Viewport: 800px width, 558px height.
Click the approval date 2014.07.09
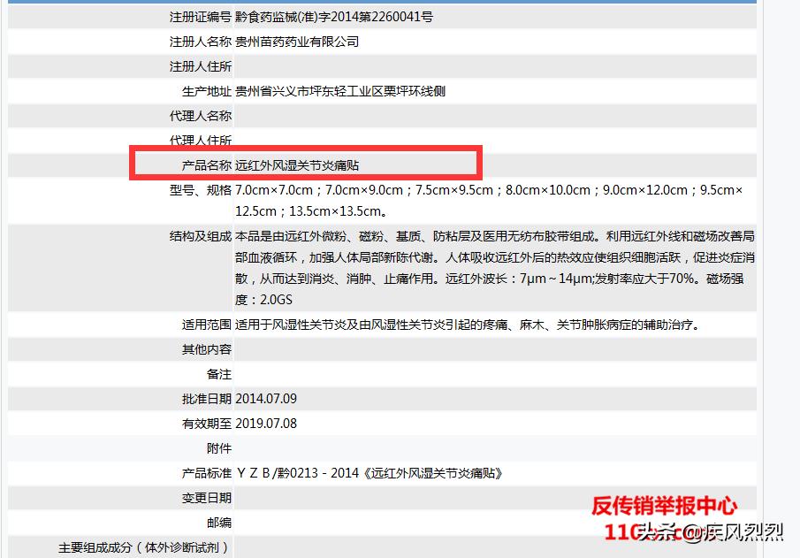point(266,399)
